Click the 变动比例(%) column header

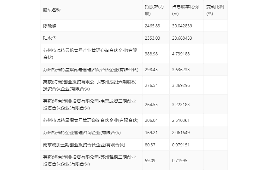coord(215,10)
